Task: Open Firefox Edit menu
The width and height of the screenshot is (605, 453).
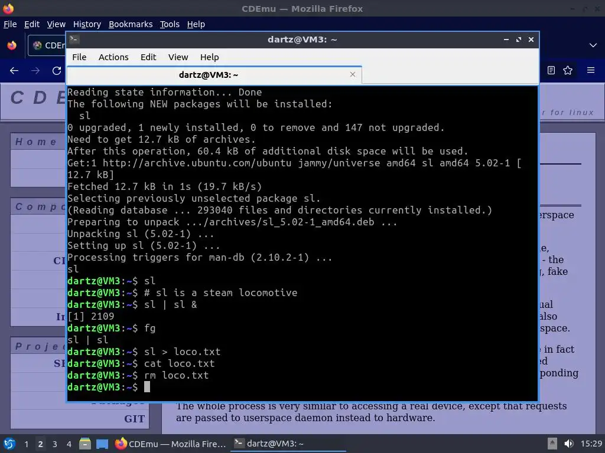Action: click(x=32, y=24)
